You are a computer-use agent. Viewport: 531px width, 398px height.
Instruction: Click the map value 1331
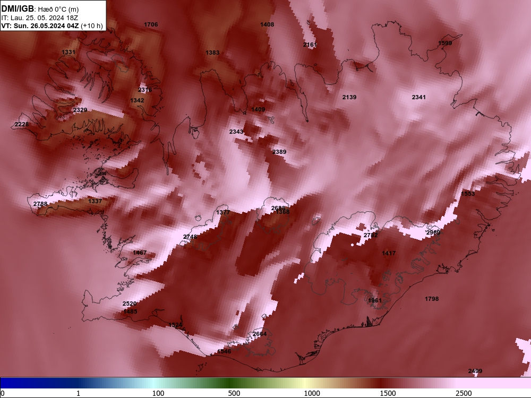[x=68, y=52]
